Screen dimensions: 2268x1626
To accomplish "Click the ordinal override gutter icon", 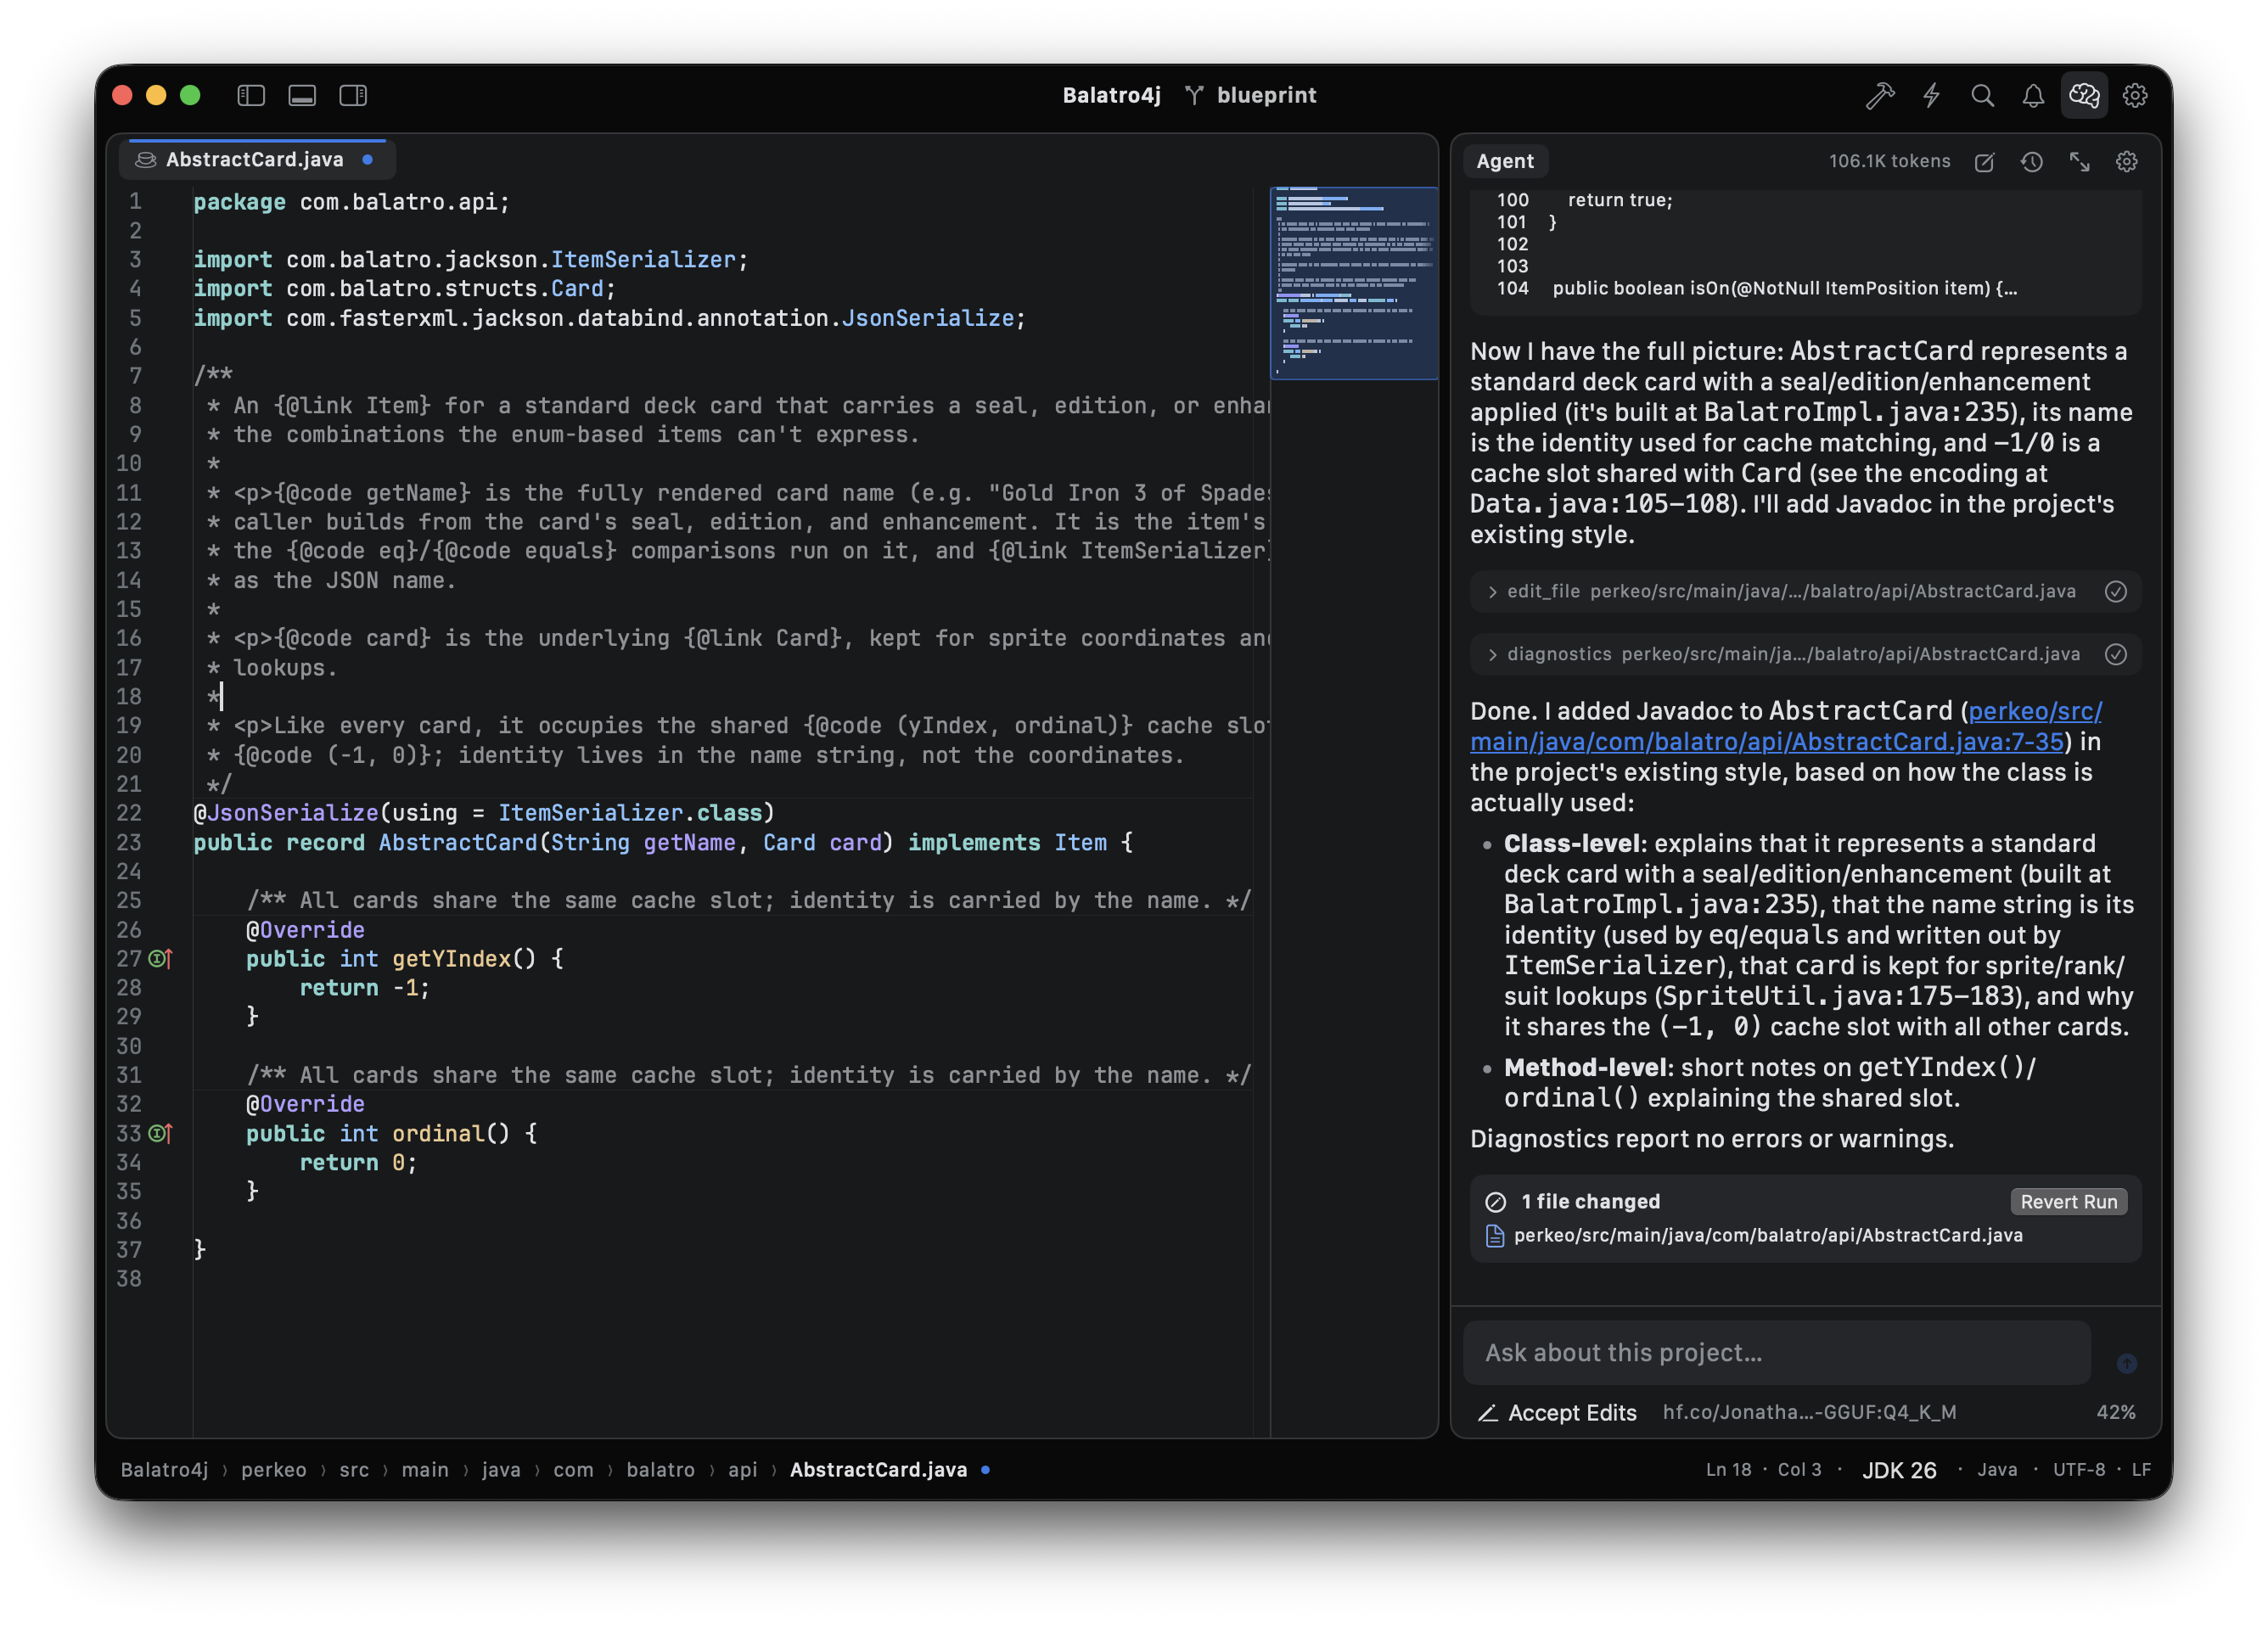I will click(161, 1134).
